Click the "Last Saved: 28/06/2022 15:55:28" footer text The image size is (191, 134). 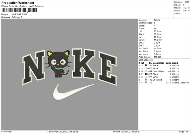[63, 132]
